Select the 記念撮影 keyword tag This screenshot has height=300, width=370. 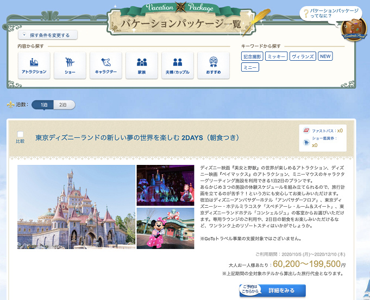[252, 56]
